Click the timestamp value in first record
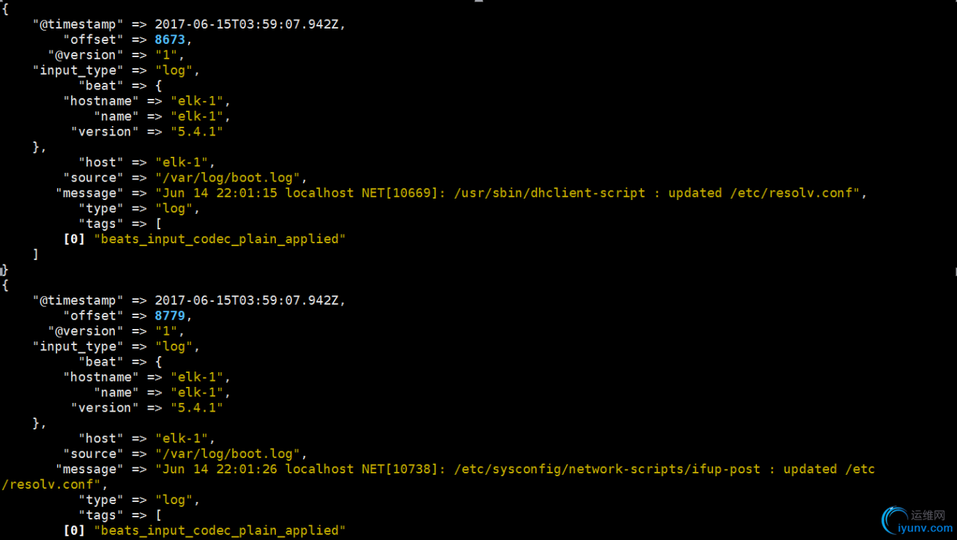 [x=247, y=24]
